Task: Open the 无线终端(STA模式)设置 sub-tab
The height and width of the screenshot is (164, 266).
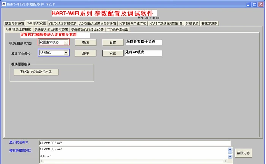Action: tap(87, 30)
